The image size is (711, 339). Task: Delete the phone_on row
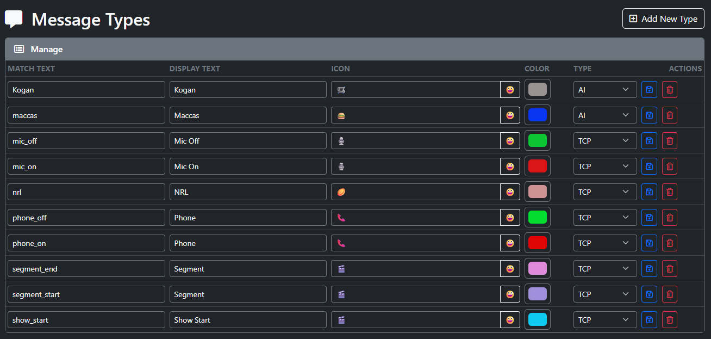pos(670,243)
